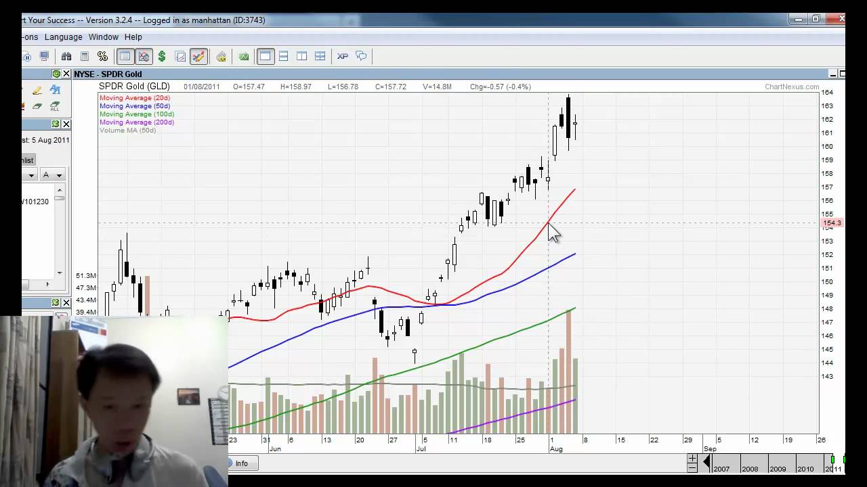Open the calculator tool icon

(x=85, y=56)
